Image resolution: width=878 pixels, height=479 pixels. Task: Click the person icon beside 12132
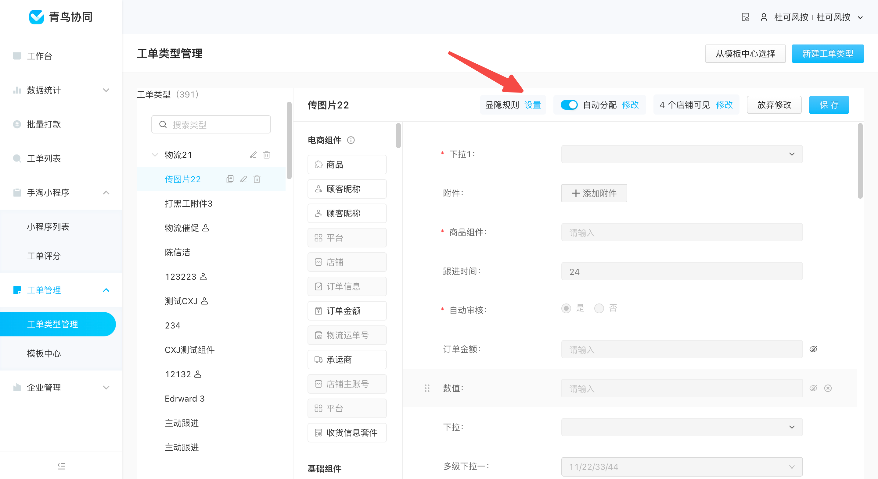point(198,374)
